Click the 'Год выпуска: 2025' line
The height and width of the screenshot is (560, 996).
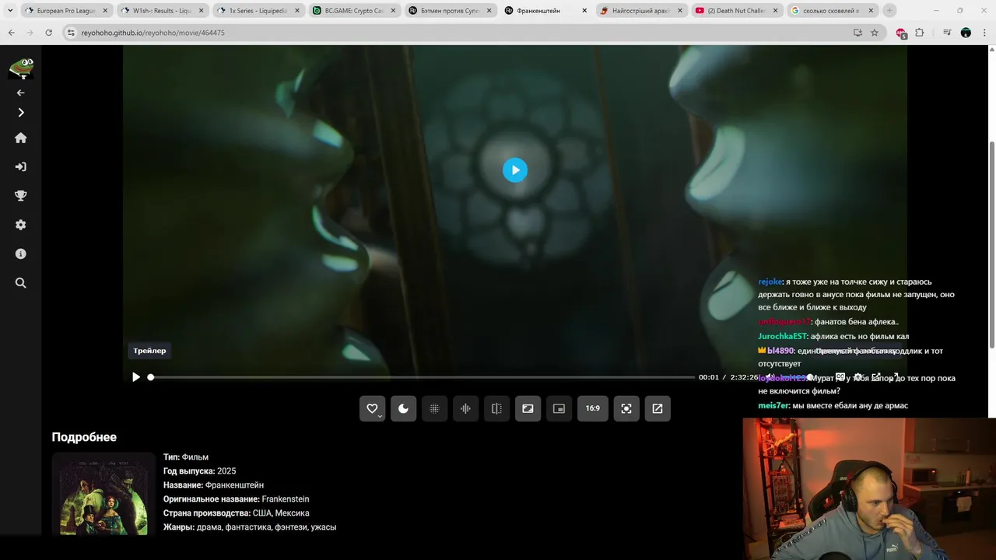[x=199, y=471]
